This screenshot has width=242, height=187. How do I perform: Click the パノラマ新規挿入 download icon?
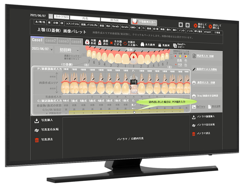194,118
